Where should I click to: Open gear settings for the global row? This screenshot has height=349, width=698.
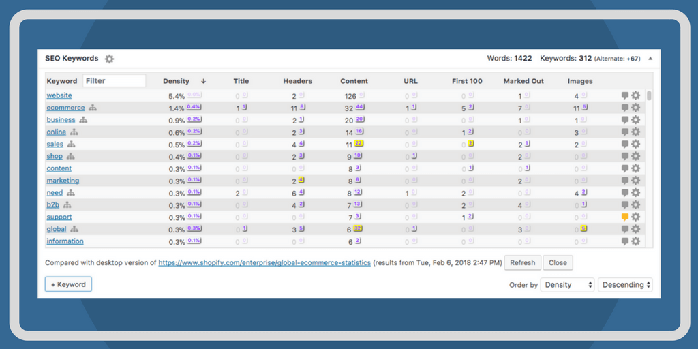pyautogui.click(x=635, y=230)
